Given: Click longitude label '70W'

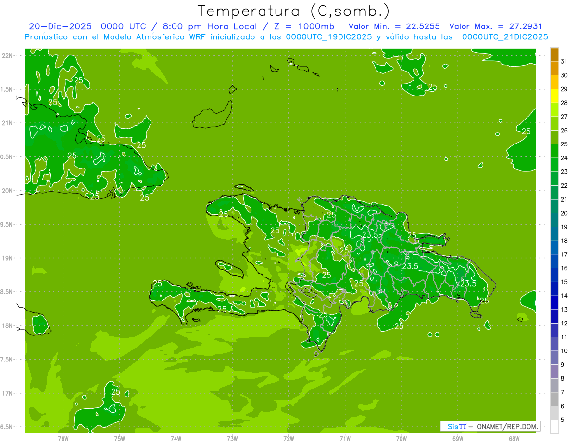Looking at the screenshot, I should point(401,439).
